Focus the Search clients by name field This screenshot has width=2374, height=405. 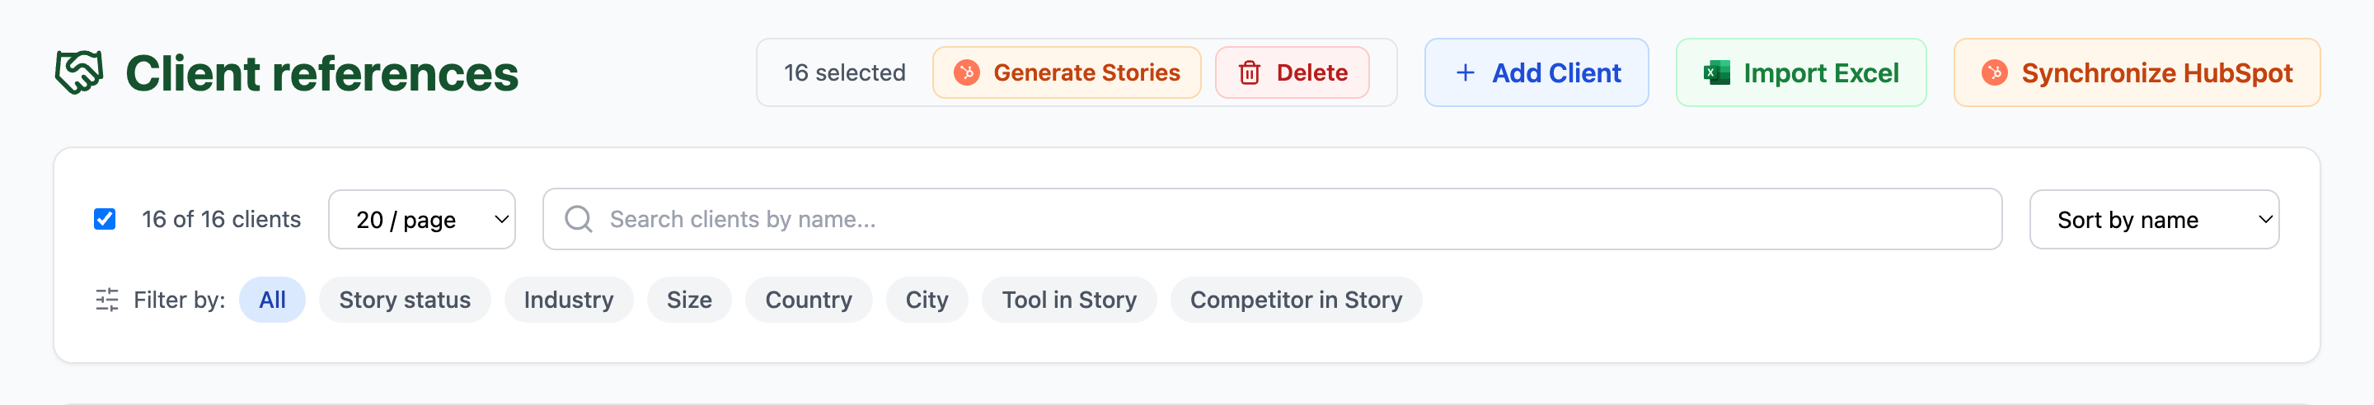(x=1272, y=219)
